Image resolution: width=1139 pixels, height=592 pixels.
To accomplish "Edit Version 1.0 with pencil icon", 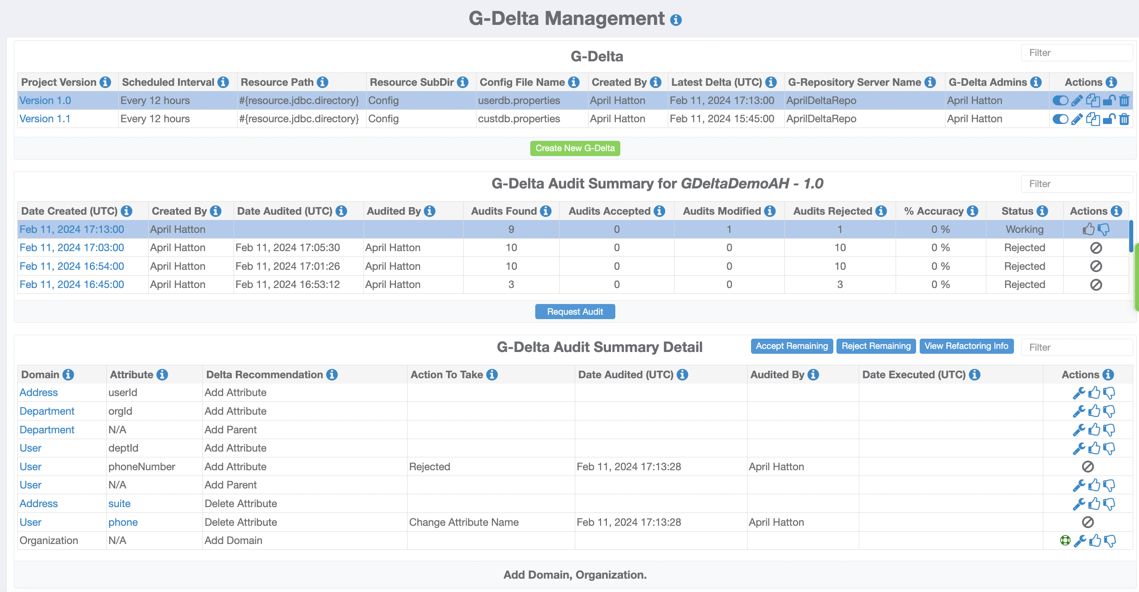I will pos(1077,101).
